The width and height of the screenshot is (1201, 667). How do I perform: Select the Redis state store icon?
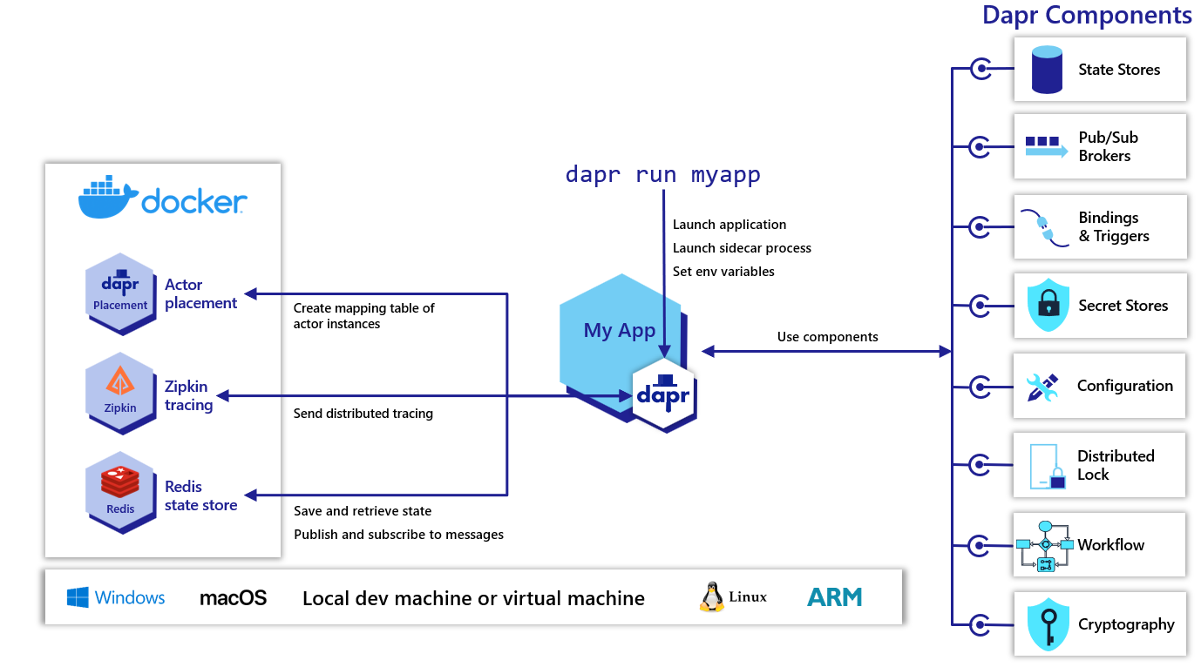click(x=120, y=493)
